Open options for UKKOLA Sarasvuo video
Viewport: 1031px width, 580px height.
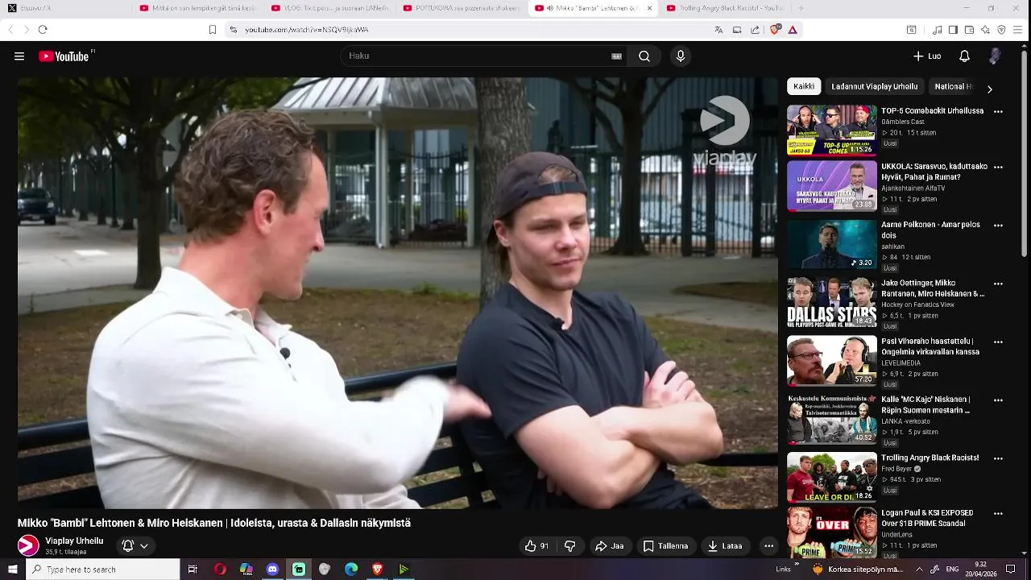coord(998,168)
